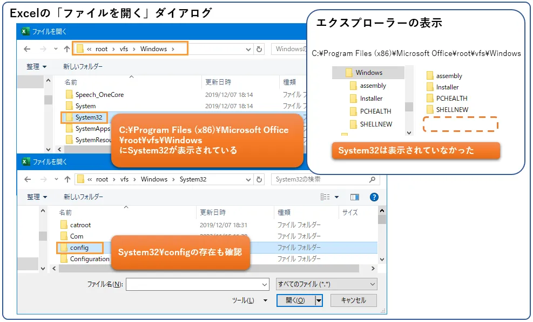Open the blue help icon

click(374, 197)
